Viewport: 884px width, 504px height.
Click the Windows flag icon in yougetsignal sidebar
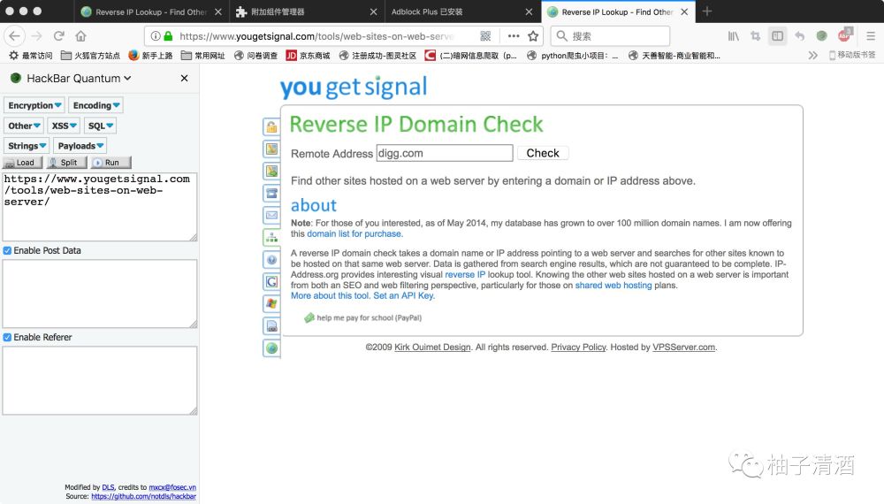(271, 303)
